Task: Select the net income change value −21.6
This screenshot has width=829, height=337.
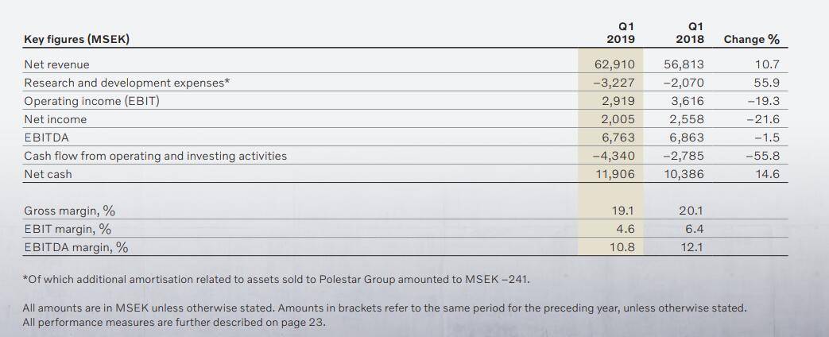Action: coord(763,119)
